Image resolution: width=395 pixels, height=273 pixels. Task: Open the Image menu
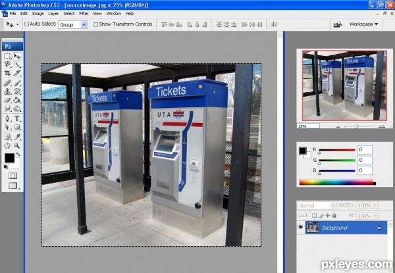point(38,14)
